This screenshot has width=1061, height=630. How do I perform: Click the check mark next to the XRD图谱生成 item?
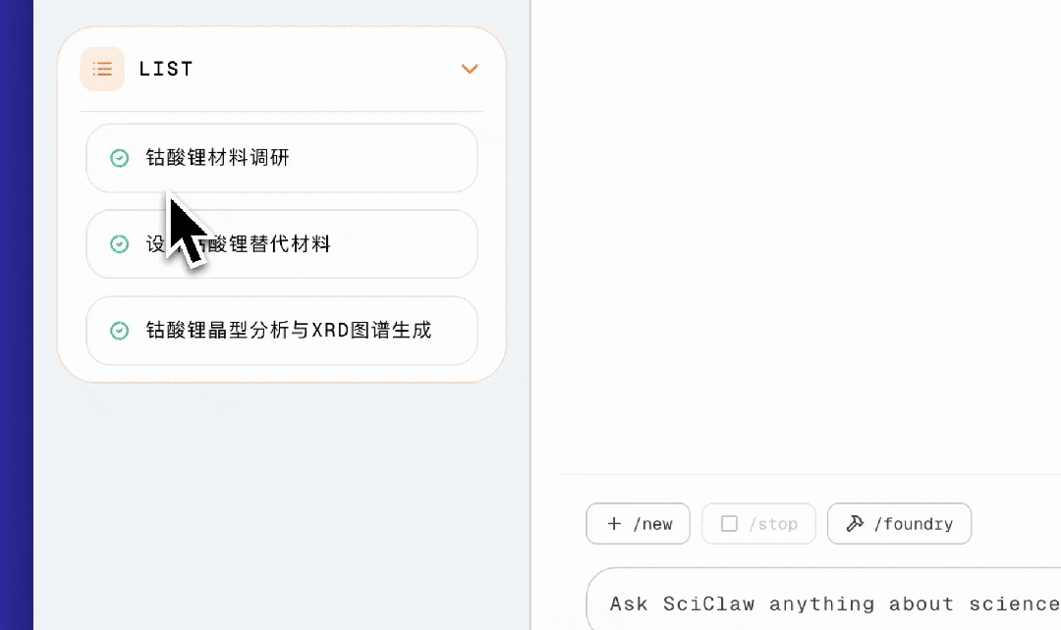[119, 331]
